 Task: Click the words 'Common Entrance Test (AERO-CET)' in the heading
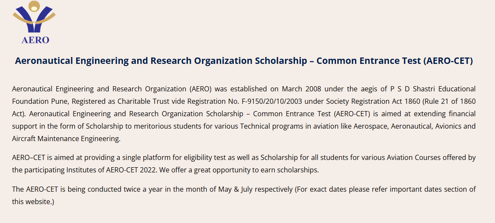click(394, 61)
